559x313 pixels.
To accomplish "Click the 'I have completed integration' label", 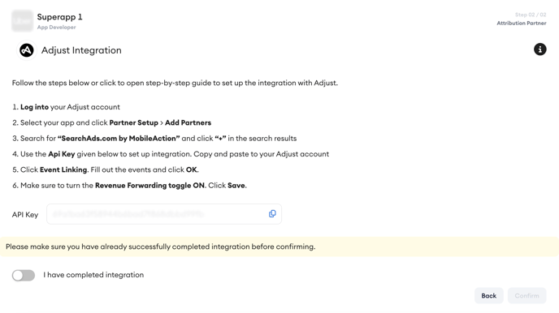I will click(93, 275).
